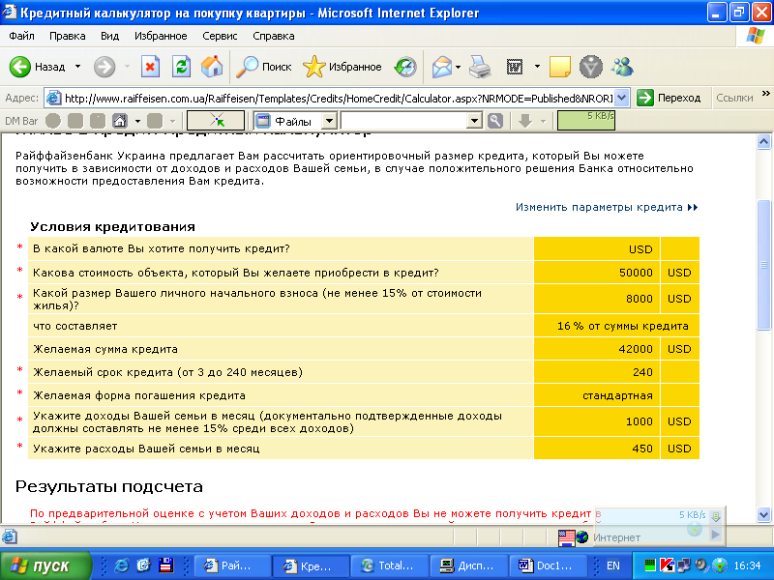Click the Messenger people icon

pyautogui.click(x=622, y=67)
